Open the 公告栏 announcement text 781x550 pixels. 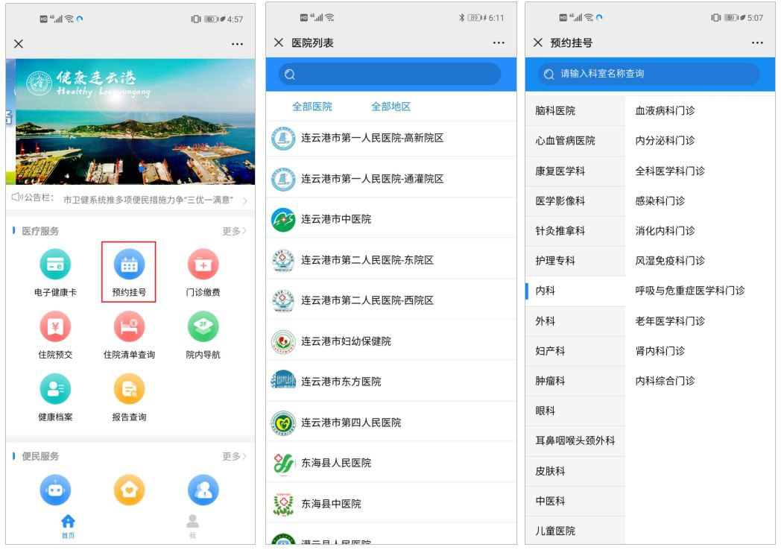[148, 200]
